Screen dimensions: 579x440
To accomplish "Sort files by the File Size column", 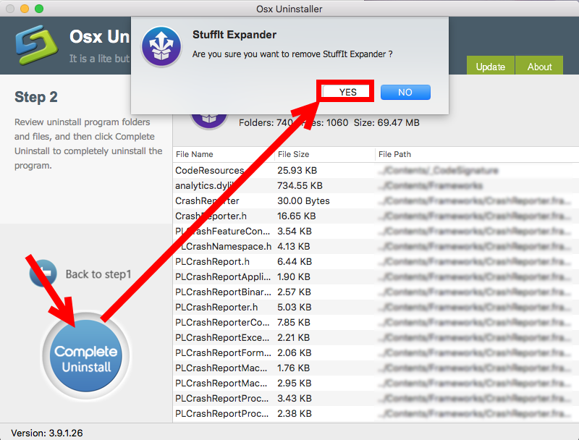I will coord(293,154).
